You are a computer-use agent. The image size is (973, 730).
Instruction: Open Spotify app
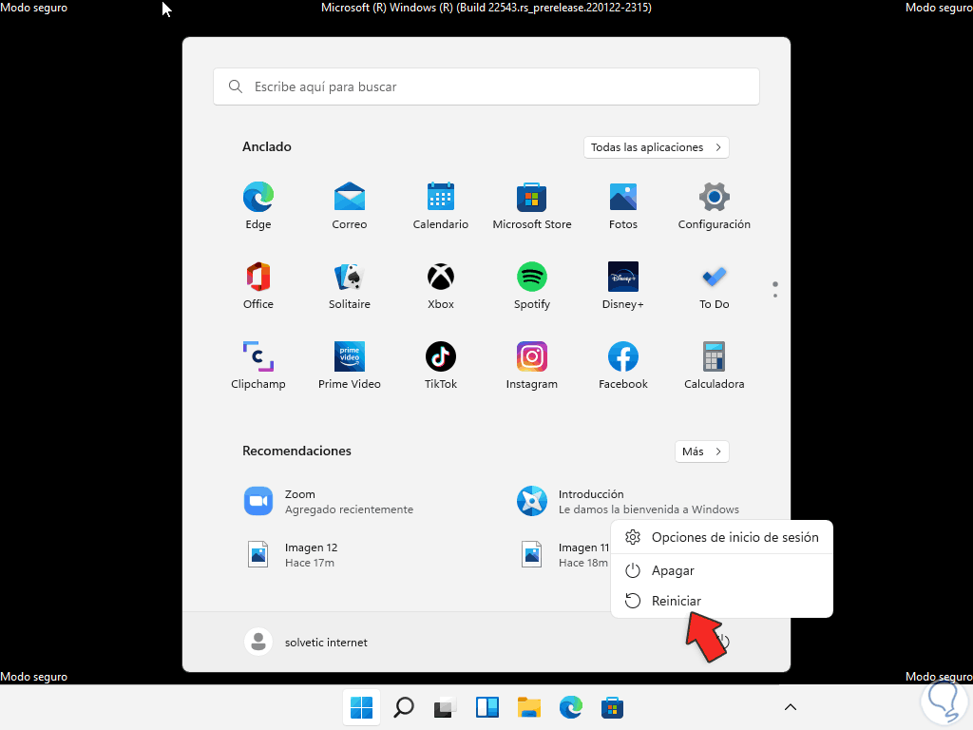coord(532,285)
